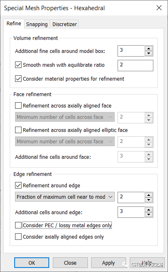Increase additional cells around edge value

tap(148, 210)
